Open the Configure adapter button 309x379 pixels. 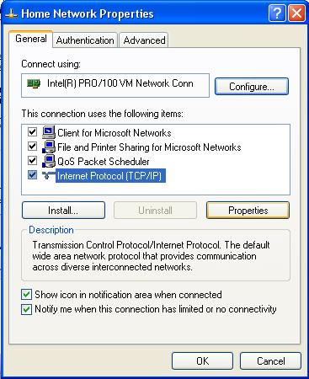coord(252,87)
